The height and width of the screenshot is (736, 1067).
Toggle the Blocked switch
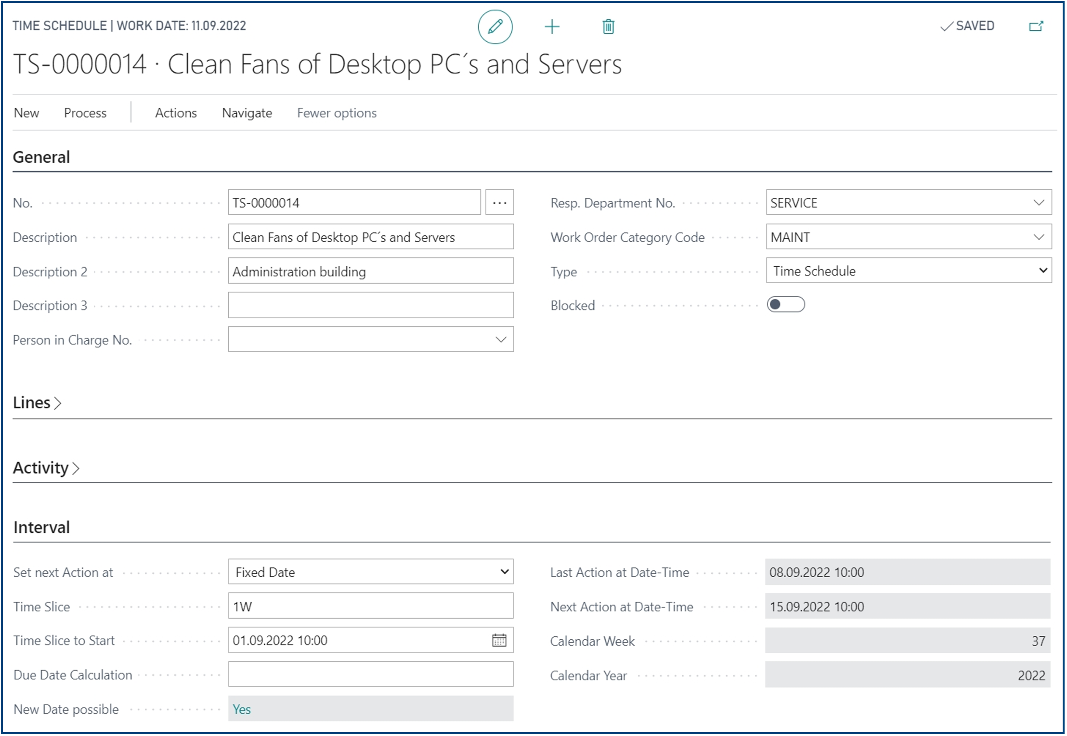(x=786, y=305)
